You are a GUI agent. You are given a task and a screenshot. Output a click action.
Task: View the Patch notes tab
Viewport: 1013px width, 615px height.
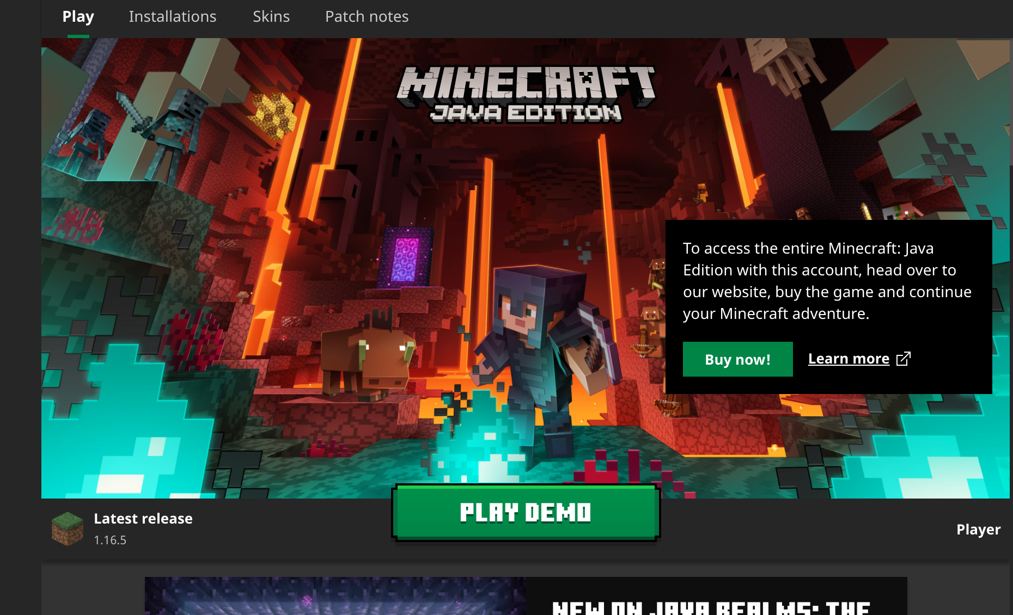tap(367, 17)
